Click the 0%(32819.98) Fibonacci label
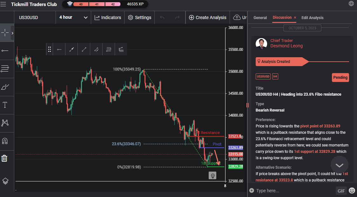Viewport: 357px width, 197px height. (129, 167)
